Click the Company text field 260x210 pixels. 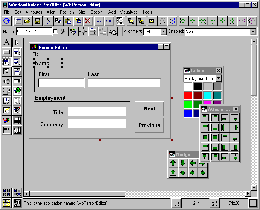click(97, 124)
